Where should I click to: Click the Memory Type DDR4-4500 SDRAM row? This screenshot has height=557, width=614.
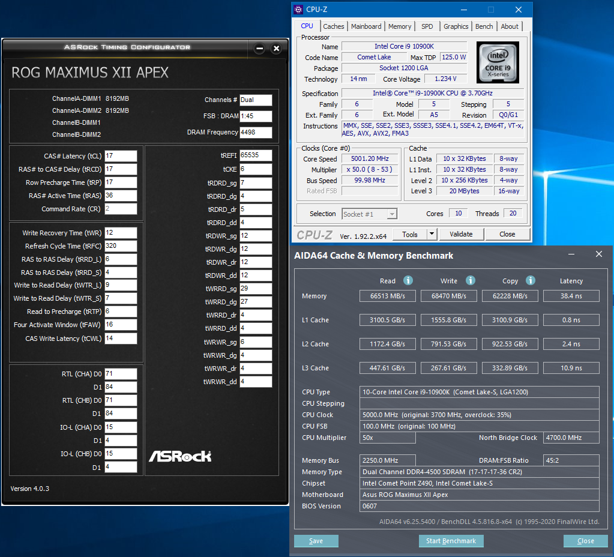[x=480, y=472]
